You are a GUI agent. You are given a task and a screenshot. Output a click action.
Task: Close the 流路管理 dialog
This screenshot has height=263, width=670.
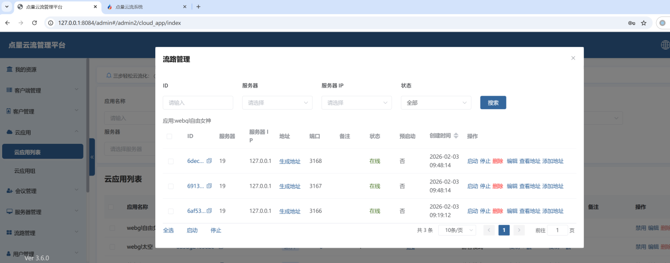(x=573, y=58)
